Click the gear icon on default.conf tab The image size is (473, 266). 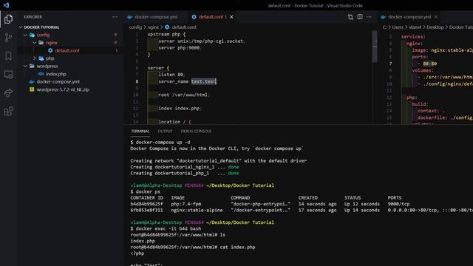click(194, 17)
